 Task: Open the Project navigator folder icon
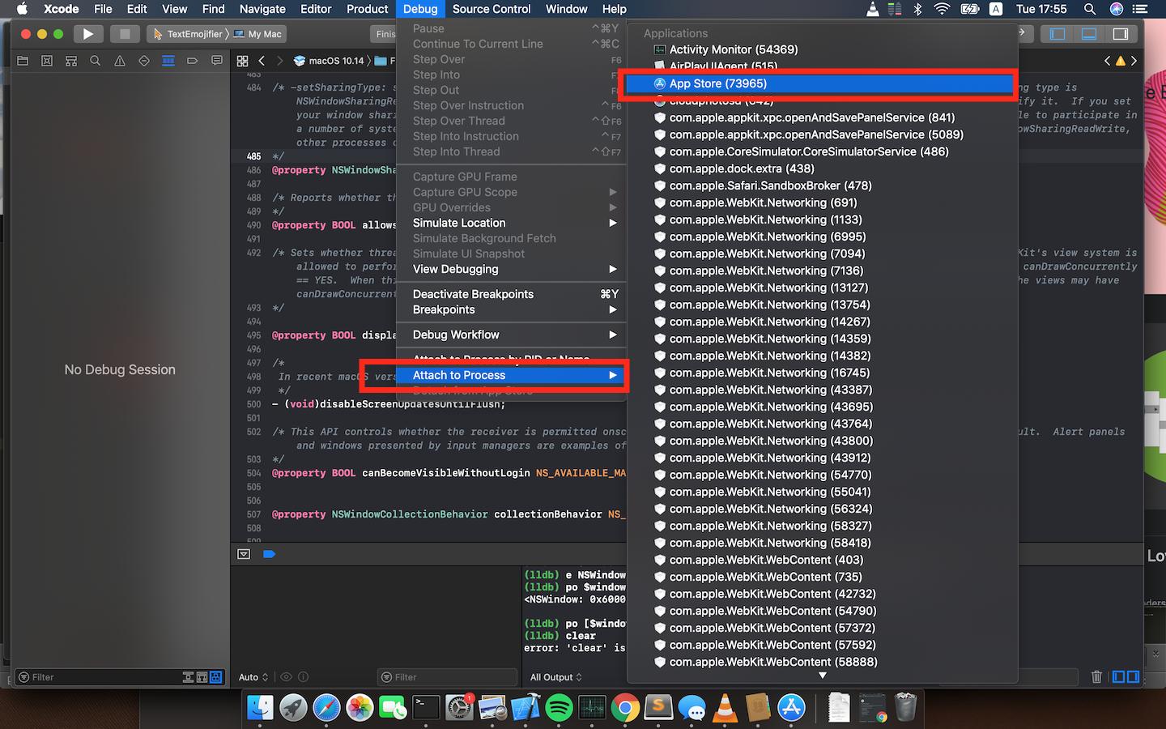pos(22,60)
